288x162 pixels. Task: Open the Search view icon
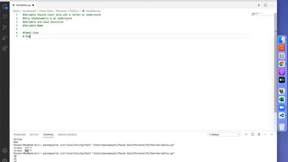5,17
